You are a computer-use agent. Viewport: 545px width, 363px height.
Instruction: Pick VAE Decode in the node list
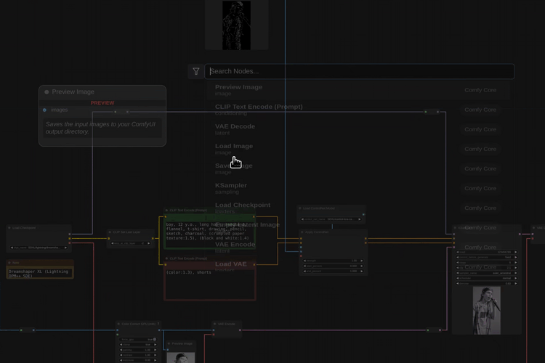(x=235, y=129)
